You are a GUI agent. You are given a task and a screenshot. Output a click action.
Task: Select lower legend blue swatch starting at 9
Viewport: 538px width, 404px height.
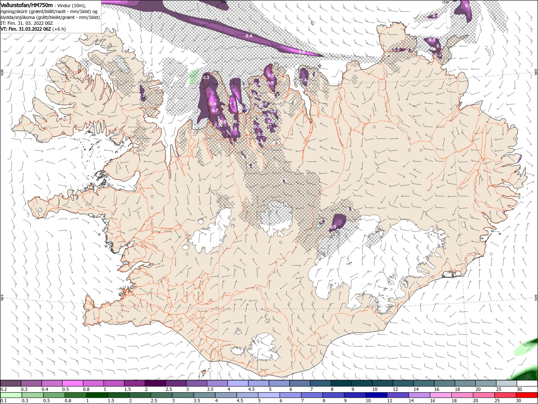click(354, 395)
